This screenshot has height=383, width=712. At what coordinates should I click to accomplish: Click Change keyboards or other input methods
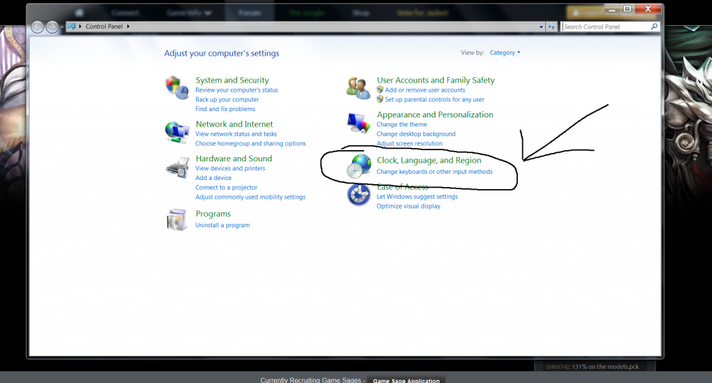click(435, 172)
